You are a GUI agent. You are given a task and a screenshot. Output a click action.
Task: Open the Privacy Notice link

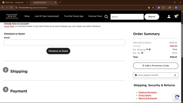coord(145,95)
